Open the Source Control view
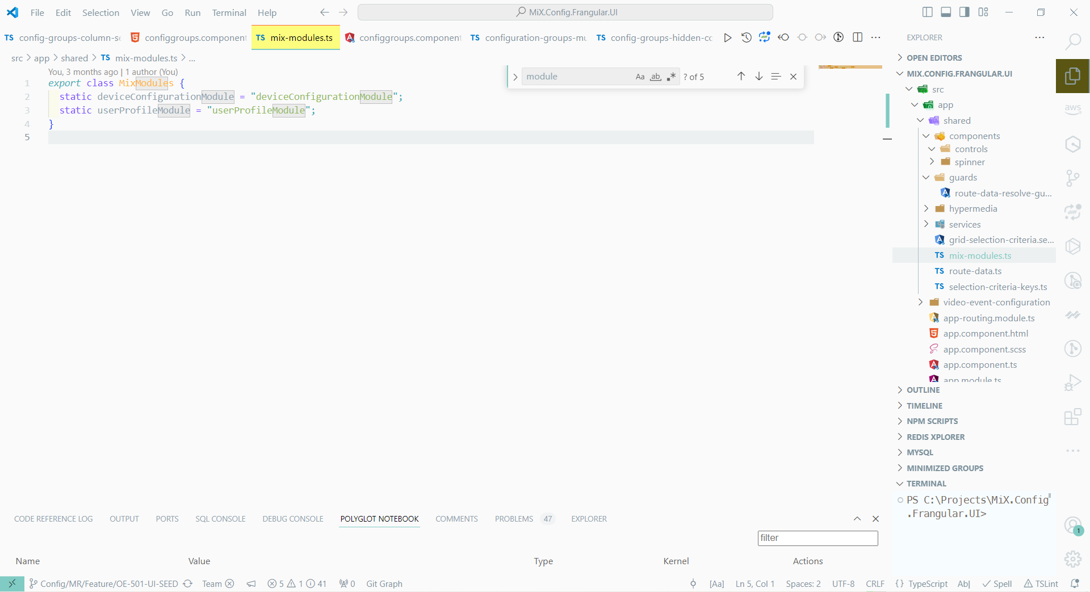1090x592 pixels. click(1072, 178)
